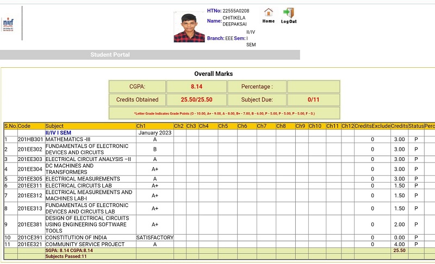Click the Student Portal banner text
Screen dimensions: 435x264
(x=110, y=55)
